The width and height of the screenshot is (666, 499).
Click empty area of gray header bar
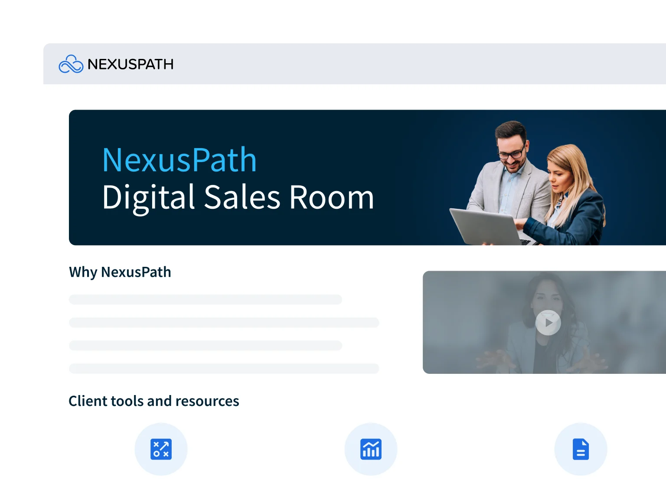[390, 63]
